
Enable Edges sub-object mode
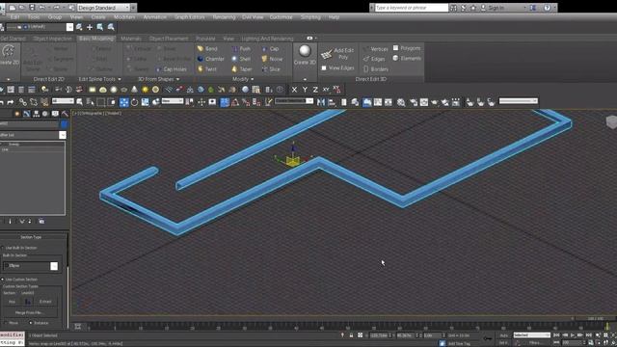click(x=374, y=59)
